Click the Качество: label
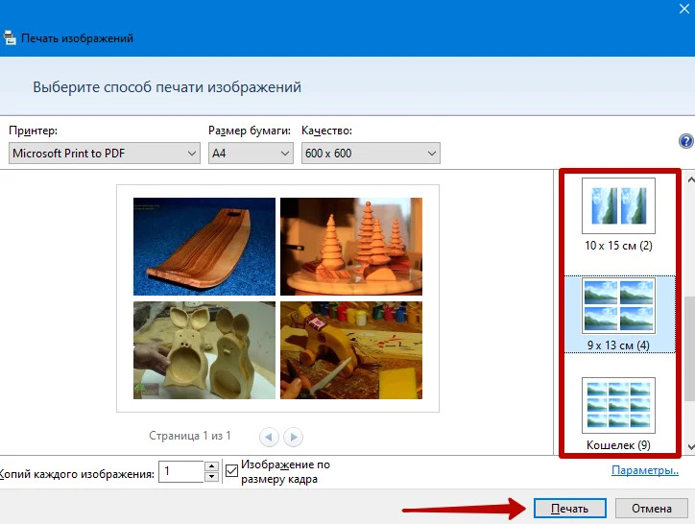Viewport: 695px width, 524px height. coord(326,131)
